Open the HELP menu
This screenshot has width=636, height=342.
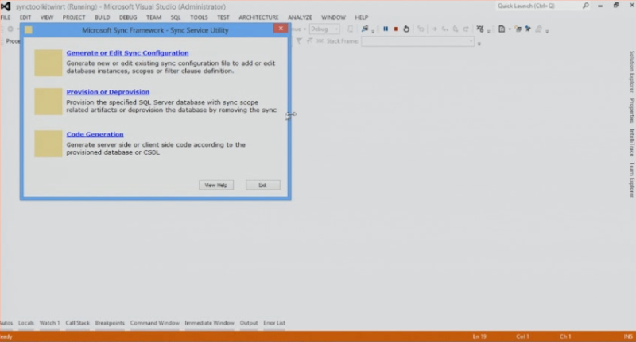[x=362, y=17]
